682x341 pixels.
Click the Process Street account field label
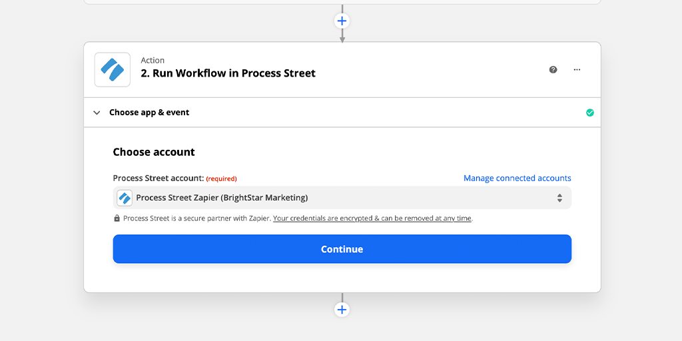click(x=159, y=178)
